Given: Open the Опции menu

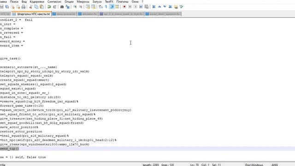Looking at the screenshot, I should [69, 2].
